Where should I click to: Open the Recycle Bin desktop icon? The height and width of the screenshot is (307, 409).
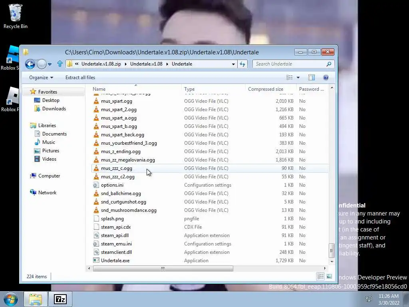(16, 16)
